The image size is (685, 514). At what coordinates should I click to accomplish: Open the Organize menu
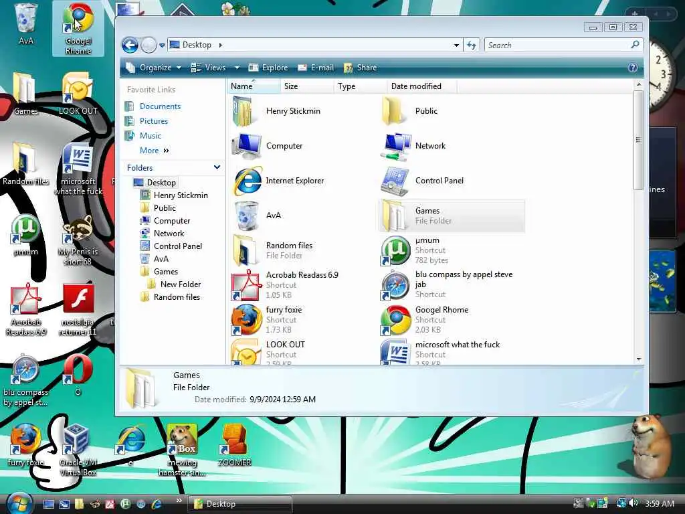153,68
